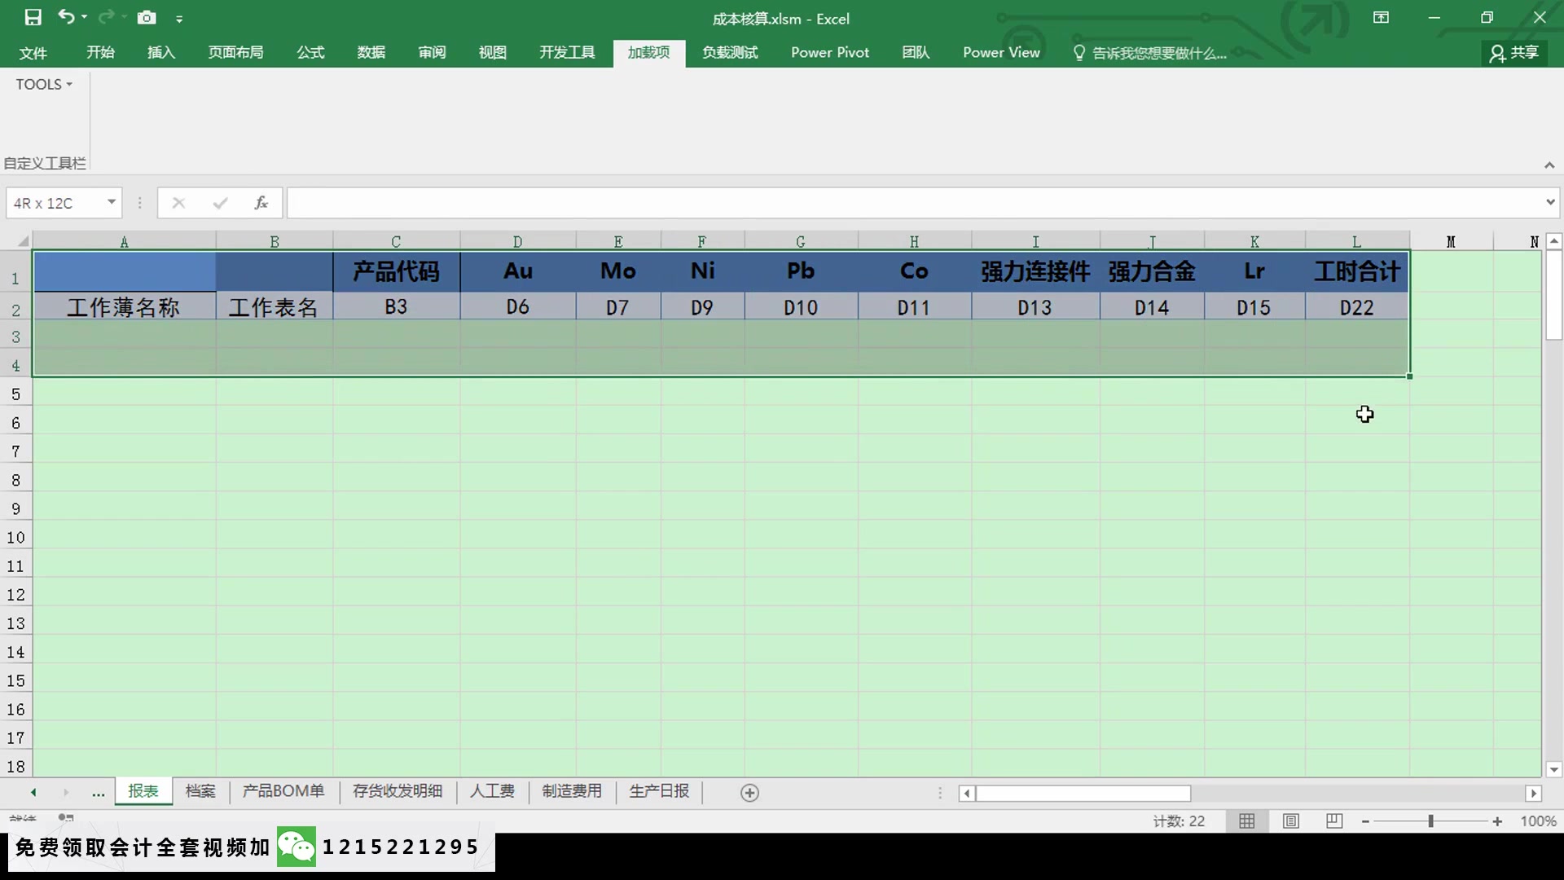Viewport: 1564px width, 880px height.
Task: Open the 文件 menu
Action: 33,53
